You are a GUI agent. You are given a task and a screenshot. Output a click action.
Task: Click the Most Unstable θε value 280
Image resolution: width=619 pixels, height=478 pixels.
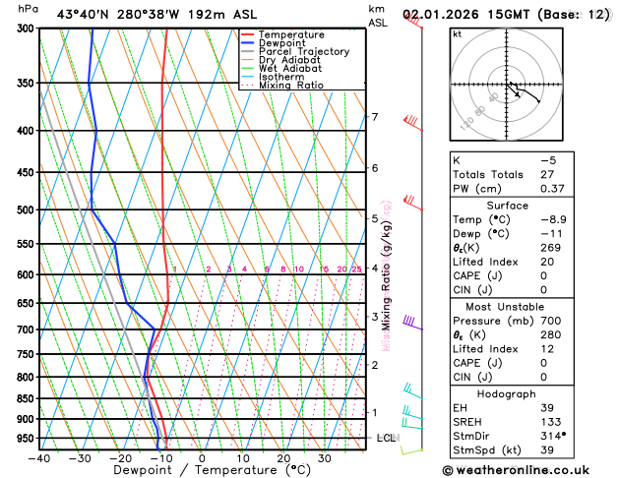(x=551, y=334)
